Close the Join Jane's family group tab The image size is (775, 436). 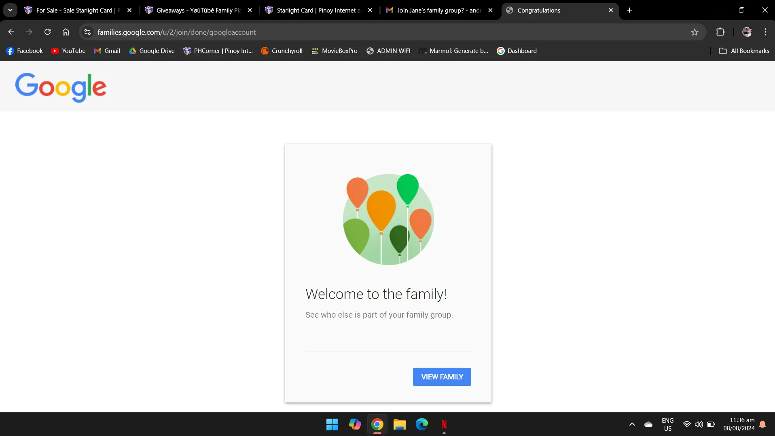[491, 10]
